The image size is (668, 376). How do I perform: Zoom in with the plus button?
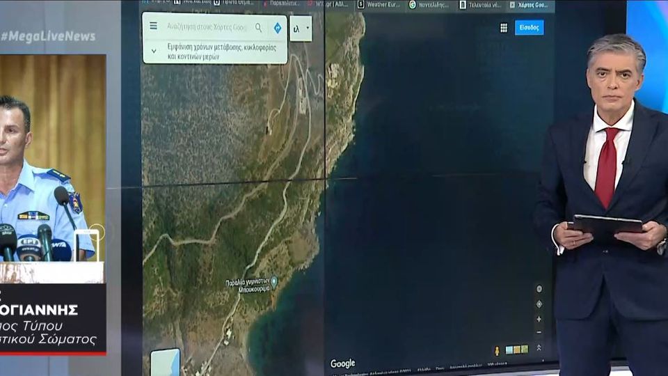click(x=539, y=319)
